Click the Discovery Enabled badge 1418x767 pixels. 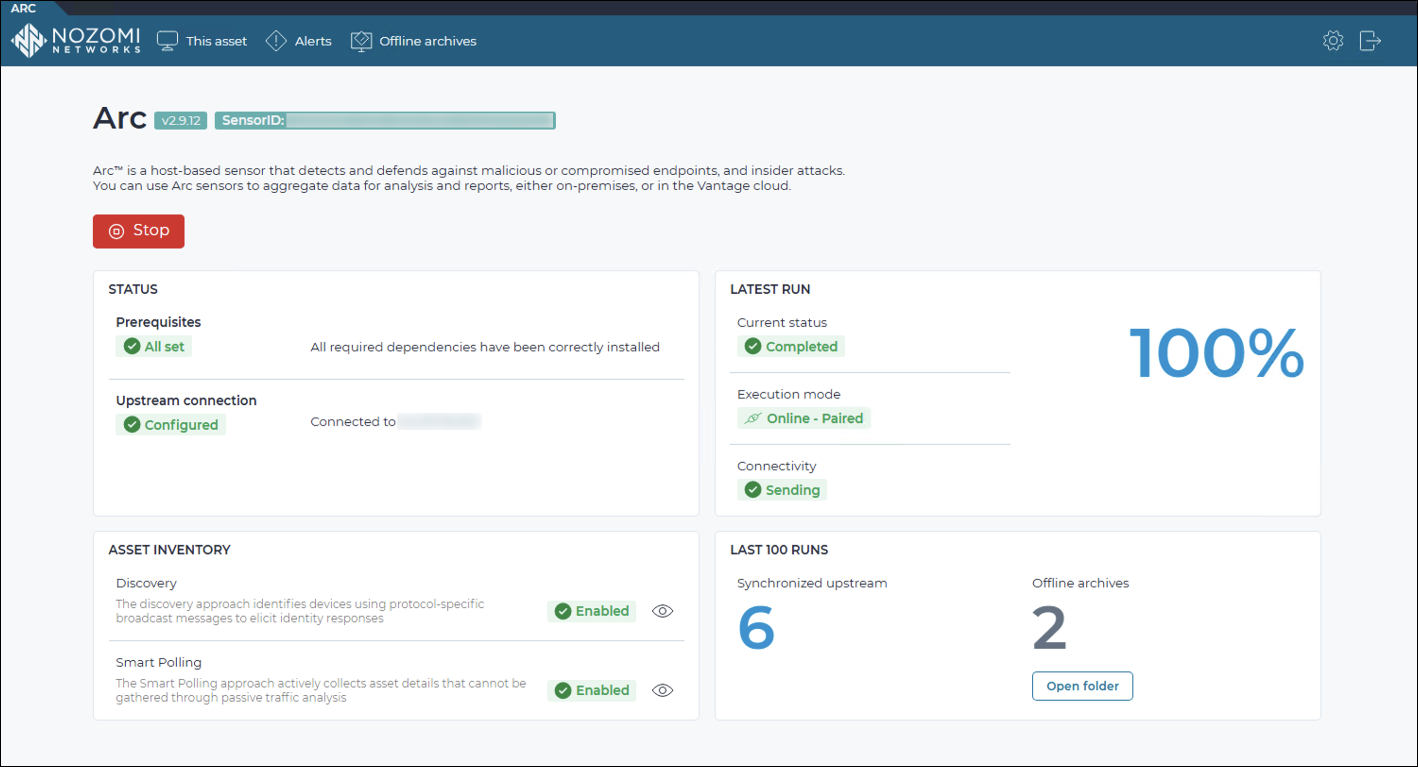591,611
